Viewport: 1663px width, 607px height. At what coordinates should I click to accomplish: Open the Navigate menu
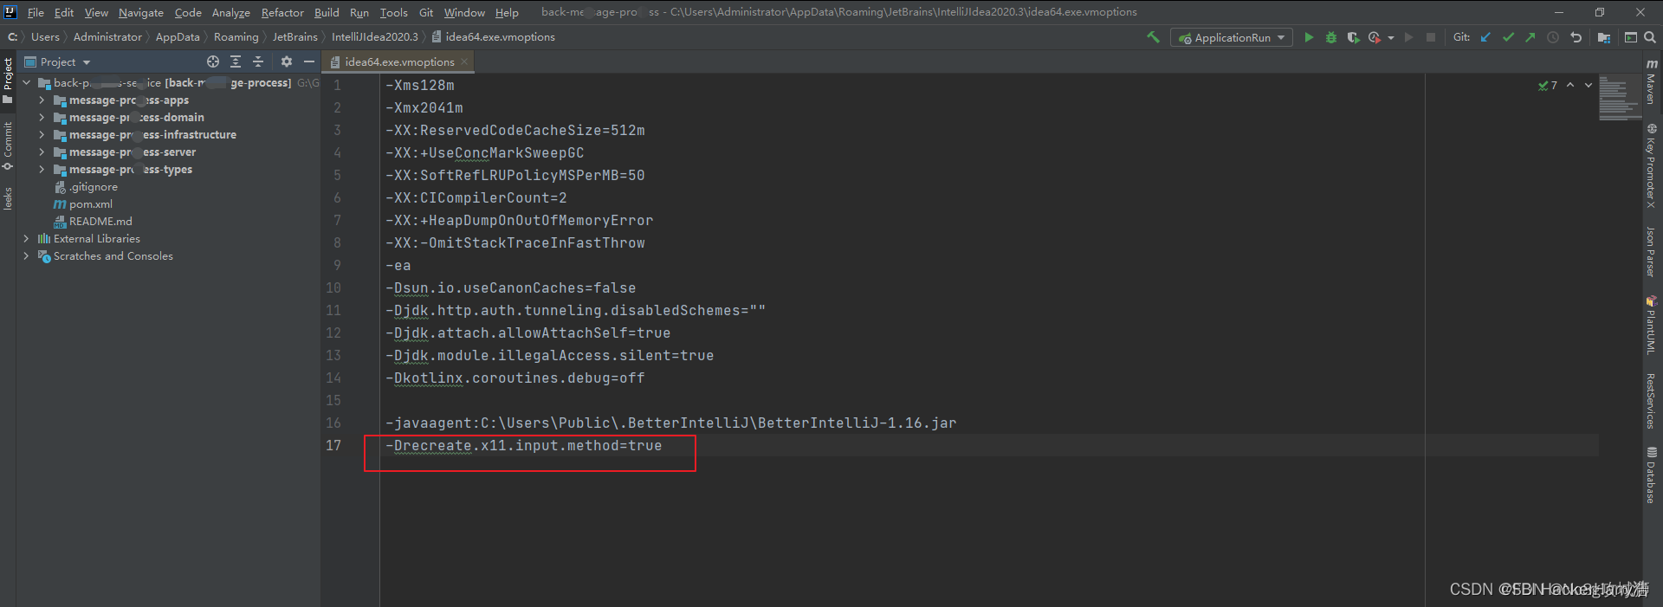click(x=141, y=12)
